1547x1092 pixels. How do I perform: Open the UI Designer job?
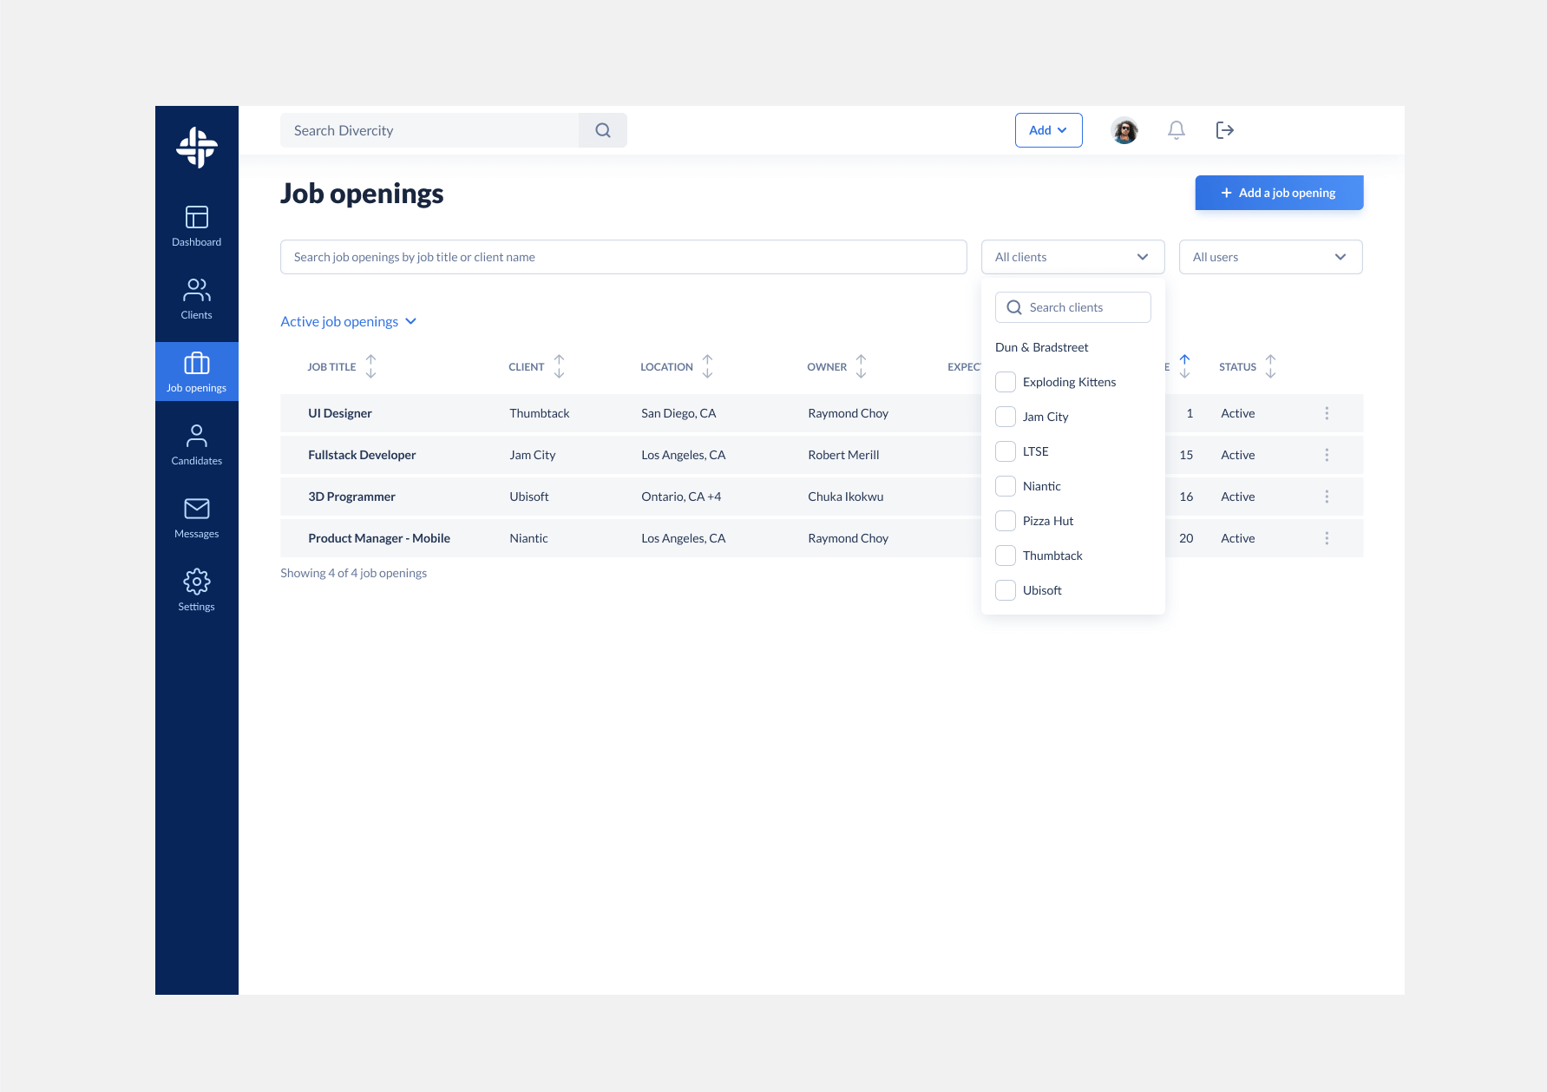(340, 413)
